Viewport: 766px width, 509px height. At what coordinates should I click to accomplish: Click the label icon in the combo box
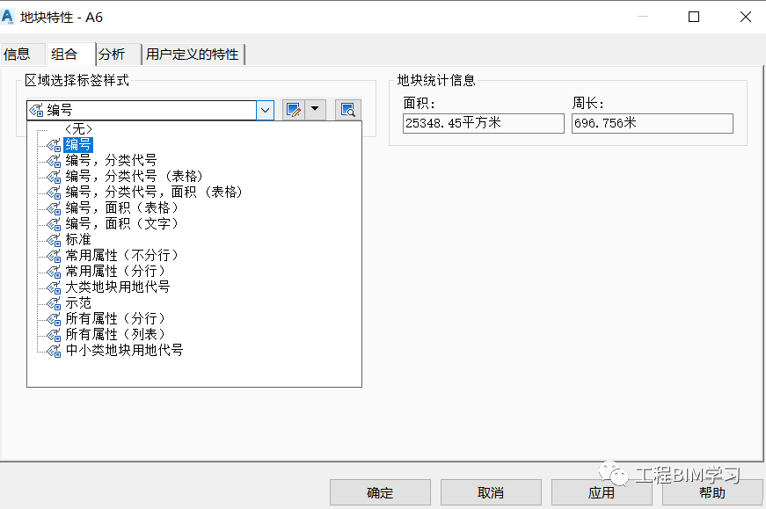click(x=36, y=111)
